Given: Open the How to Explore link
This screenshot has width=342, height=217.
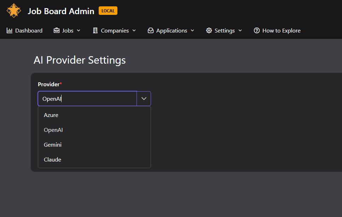Looking at the screenshot, I should click(x=281, y=31).
